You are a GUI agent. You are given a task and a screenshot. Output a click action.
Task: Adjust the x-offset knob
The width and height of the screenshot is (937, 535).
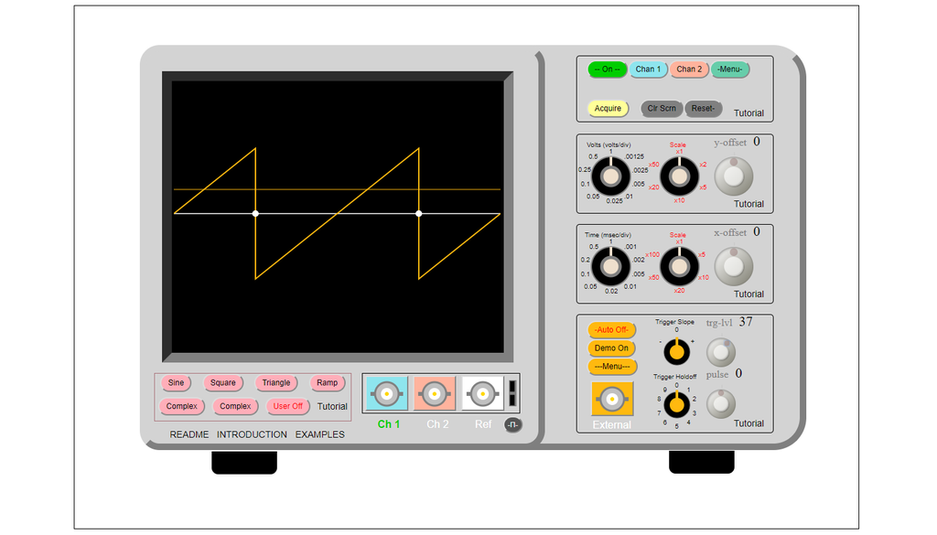pos(734,266)
